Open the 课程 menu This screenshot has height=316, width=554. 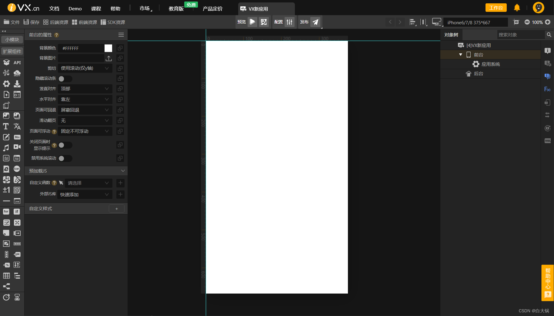[x=96, y=8]
